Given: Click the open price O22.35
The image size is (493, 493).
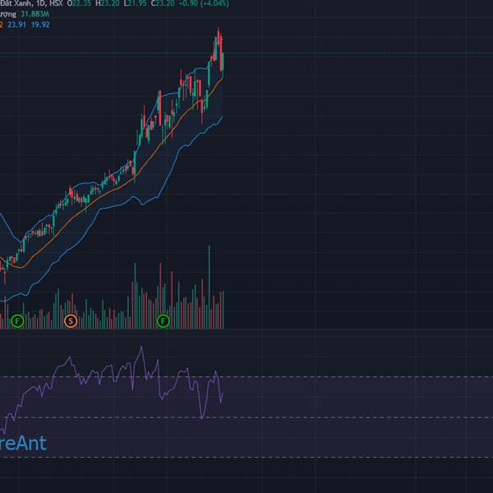Looking at the screenshot, I should [79, 3].
